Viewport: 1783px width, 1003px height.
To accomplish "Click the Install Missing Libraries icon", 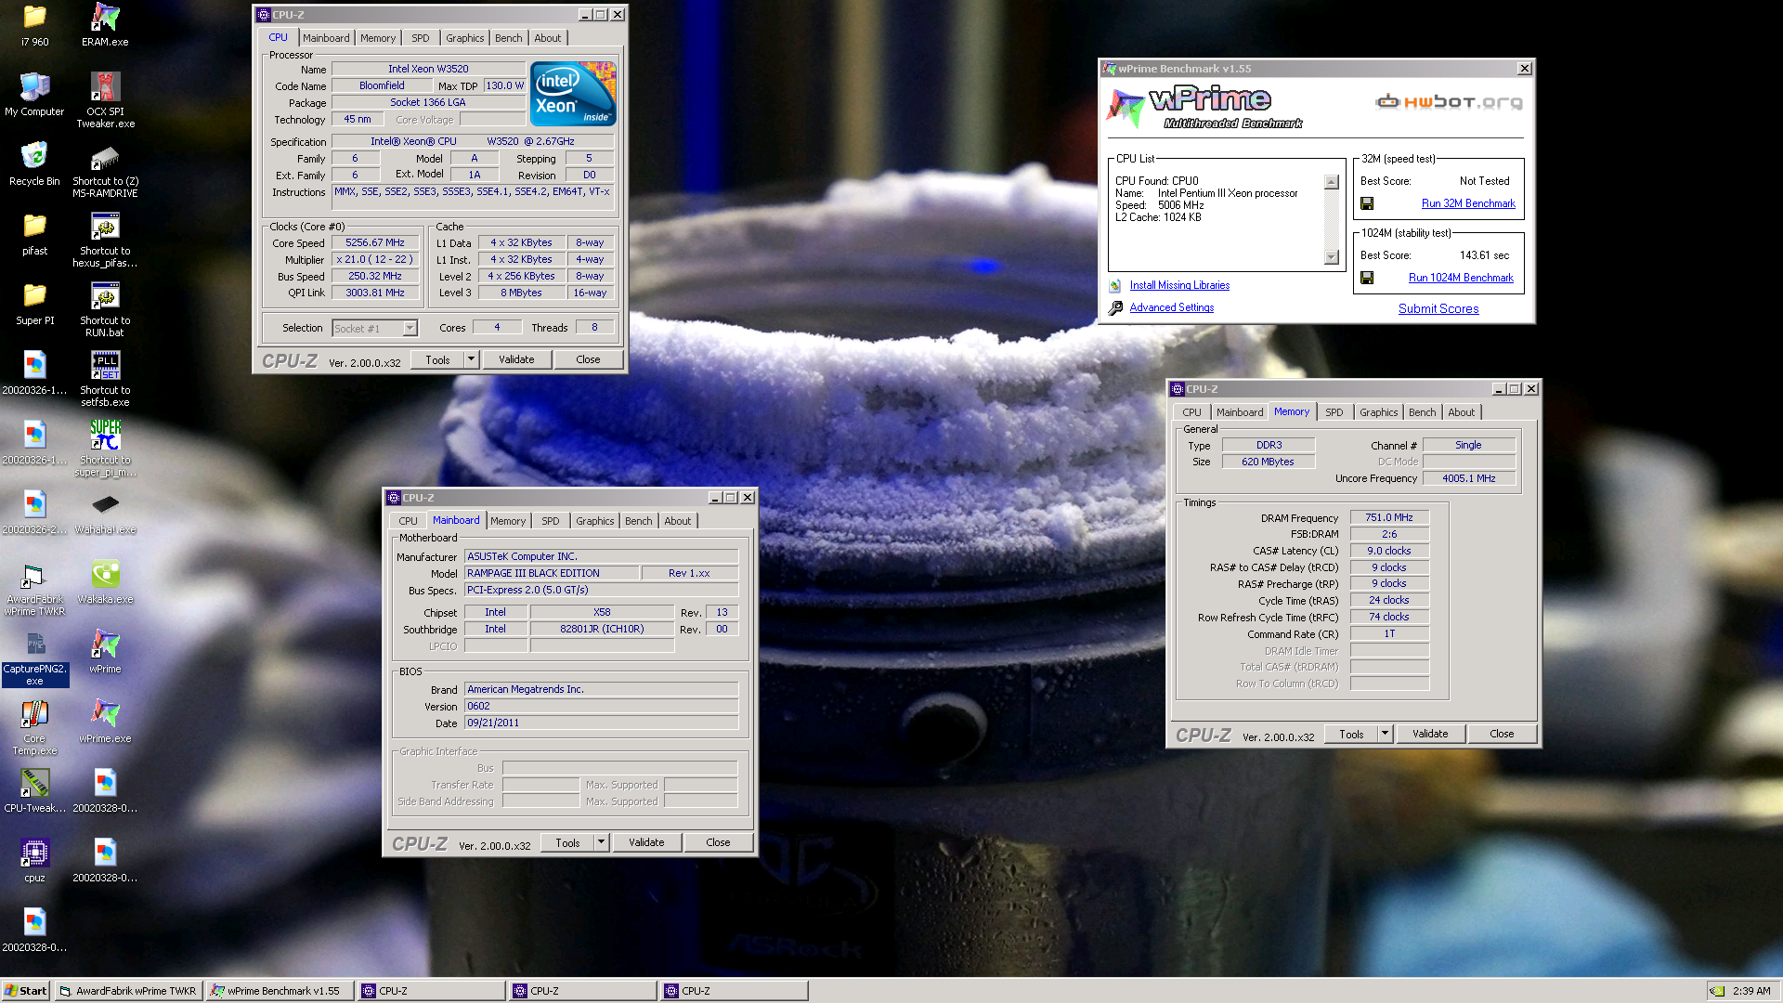I will point(1115,285).
